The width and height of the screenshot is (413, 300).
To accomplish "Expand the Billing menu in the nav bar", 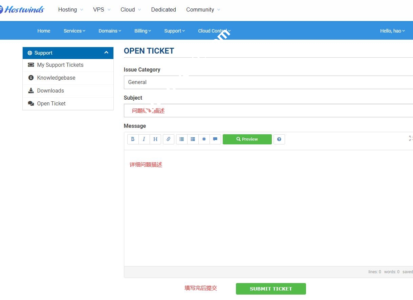I will (x=143, y=31).
